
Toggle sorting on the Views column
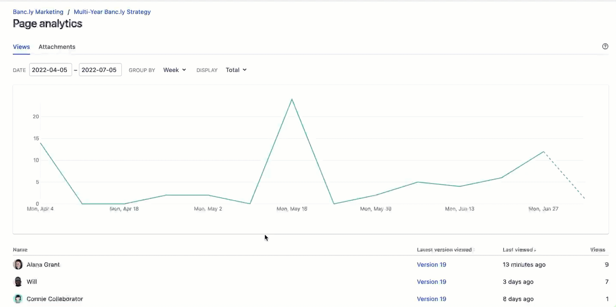(597, 250)
